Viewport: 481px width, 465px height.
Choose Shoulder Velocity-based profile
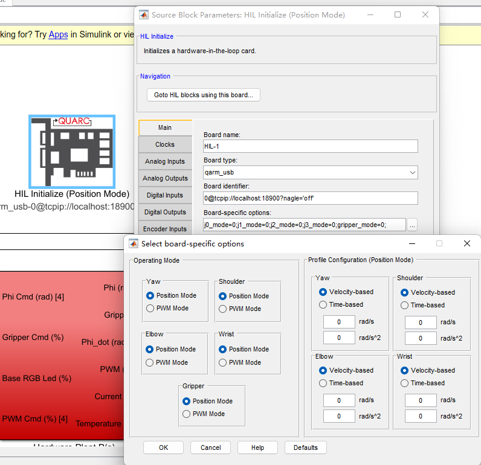tap(404, 292)
